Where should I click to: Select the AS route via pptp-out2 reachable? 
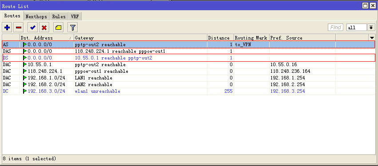(188, 44)
